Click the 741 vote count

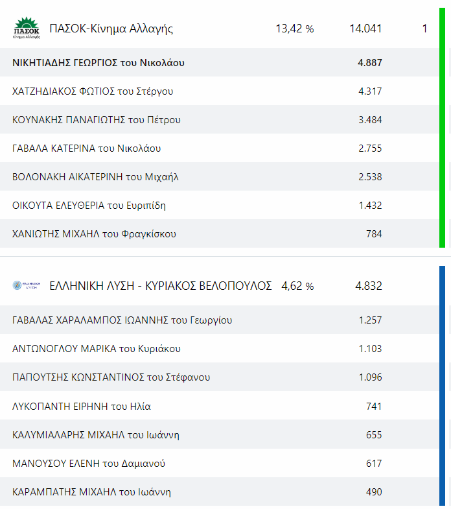[x=374, y=407]
